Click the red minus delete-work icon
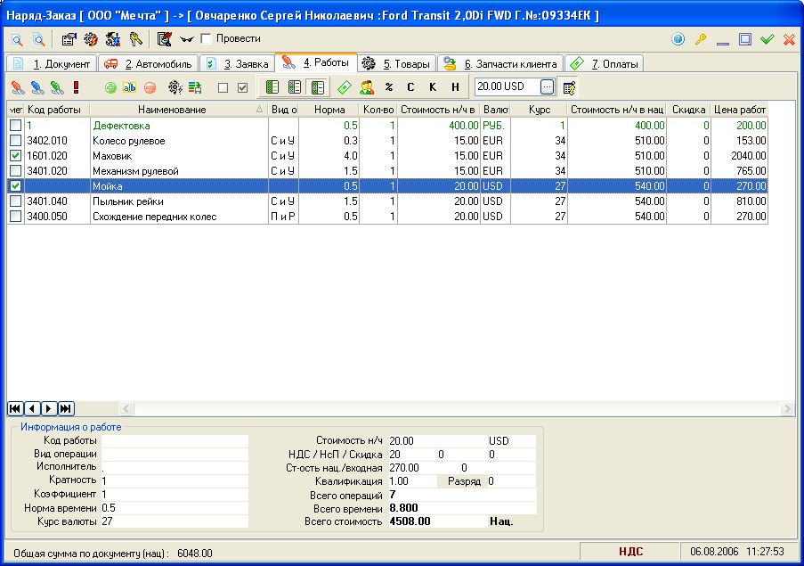 (x=150, y=87)
